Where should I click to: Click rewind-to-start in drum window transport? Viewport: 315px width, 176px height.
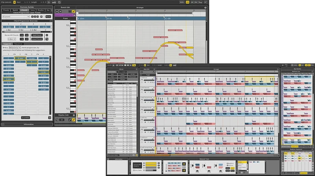pyautogui.click(x=117, y=65)
